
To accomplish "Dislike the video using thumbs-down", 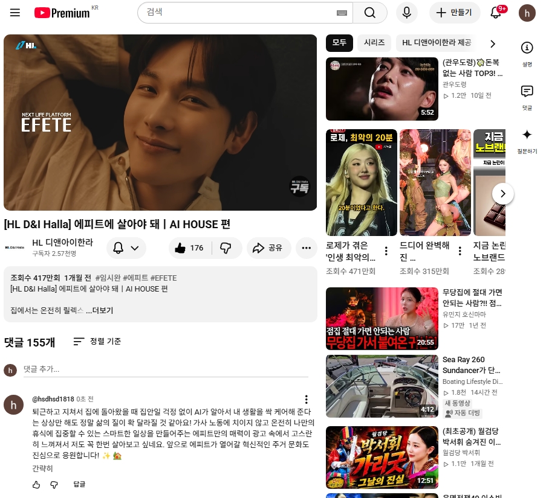I will [226, 248].
